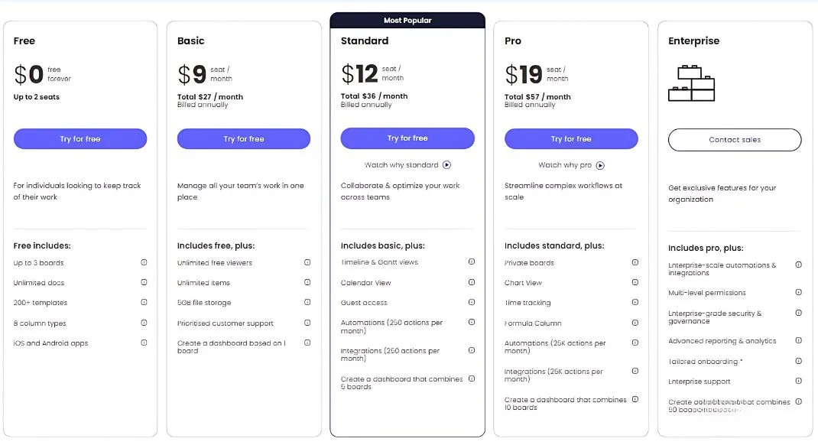Click info icon beside "Multi-level permissions"
This screenshot has width=818, height=445.
tap(799, 292)
